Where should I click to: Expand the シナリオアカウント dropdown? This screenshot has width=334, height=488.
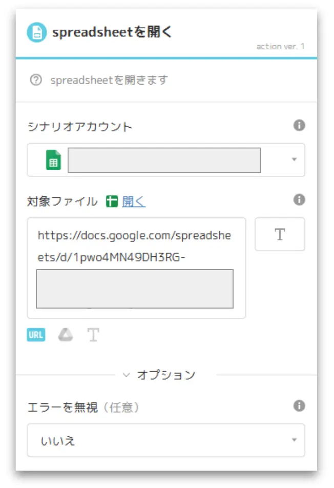(294, 159)
